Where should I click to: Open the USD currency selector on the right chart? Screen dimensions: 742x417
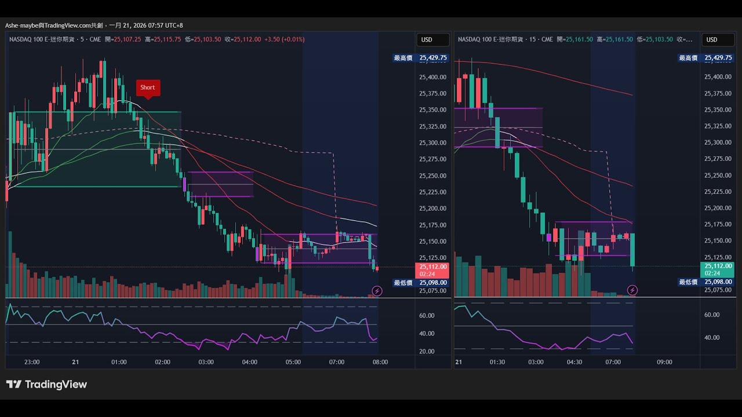[718, 40]
